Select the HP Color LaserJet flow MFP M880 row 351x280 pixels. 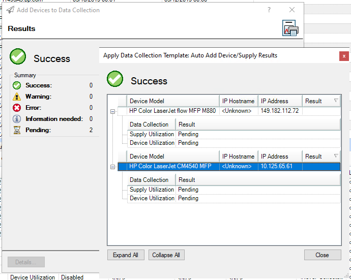pyautogui.click(x=229, y=111)
